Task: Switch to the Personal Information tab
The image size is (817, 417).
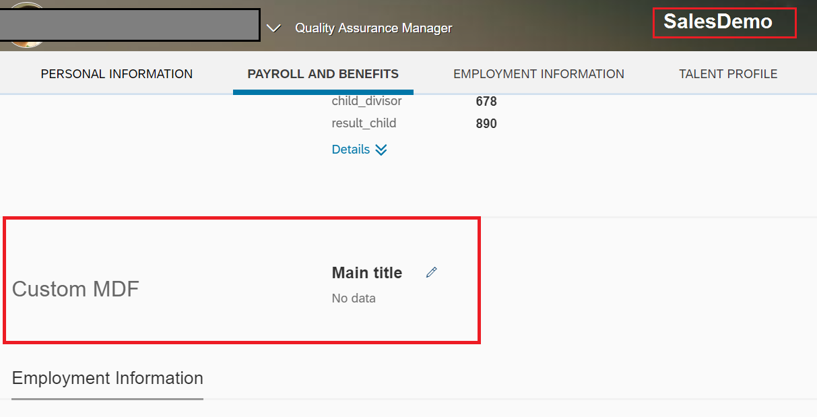Action: pyautogui.click(x=117, y=74)
